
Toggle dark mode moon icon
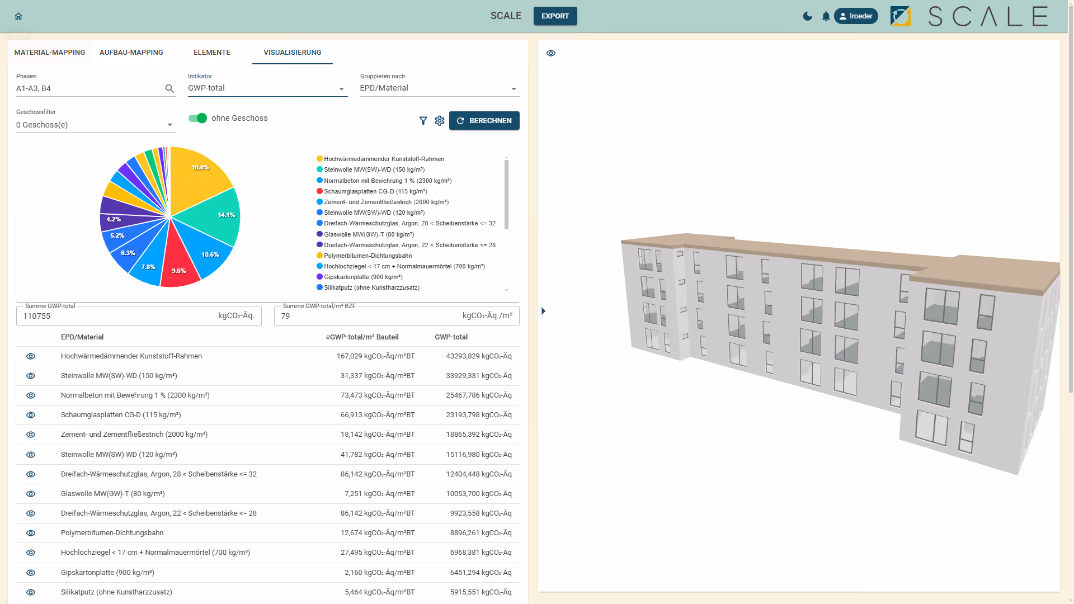point(807,16)
